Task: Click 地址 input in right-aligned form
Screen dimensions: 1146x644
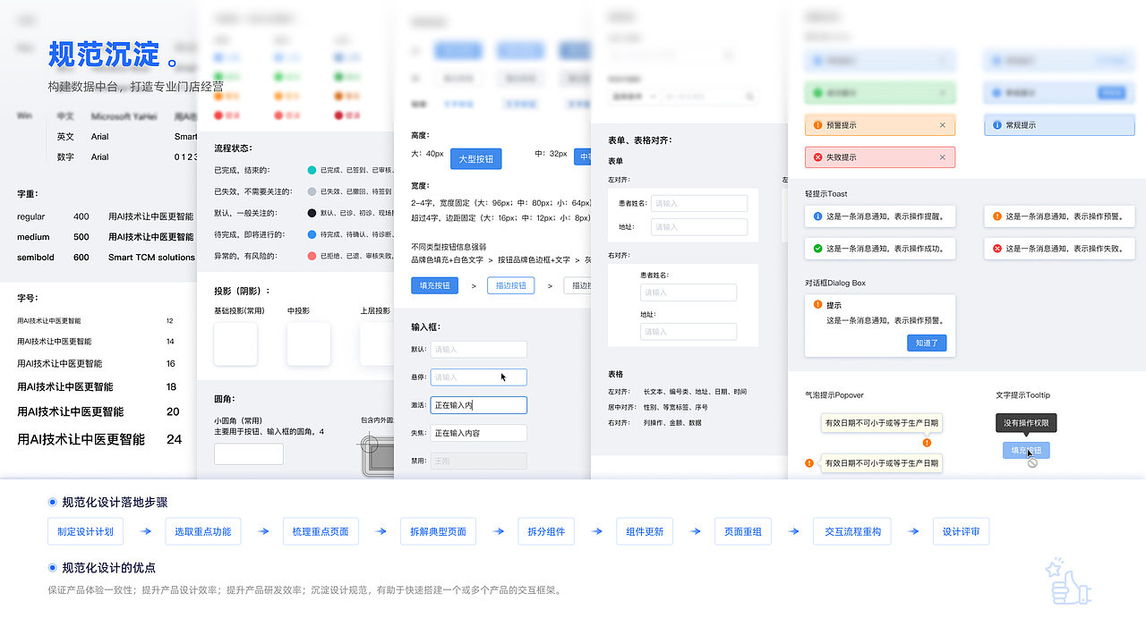Action: (x=688, y=332)
